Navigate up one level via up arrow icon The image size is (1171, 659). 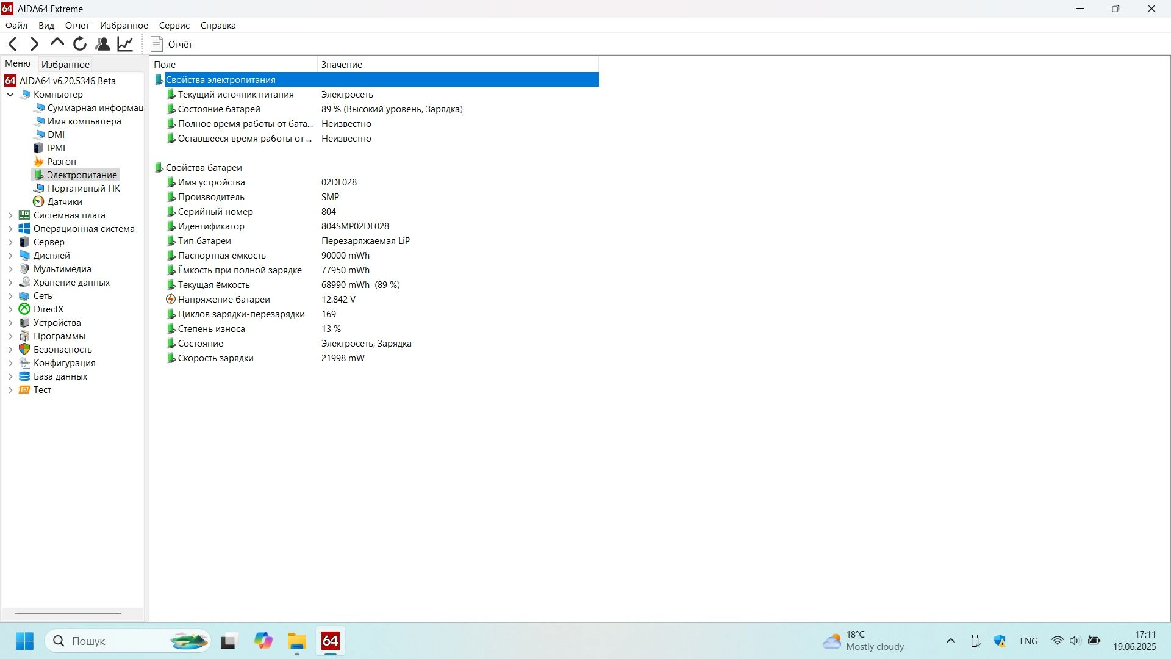[57, 43]
